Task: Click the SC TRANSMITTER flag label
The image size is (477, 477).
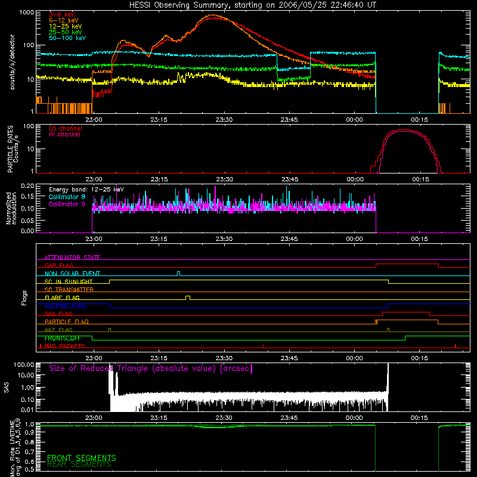Action: coord(69,289)
